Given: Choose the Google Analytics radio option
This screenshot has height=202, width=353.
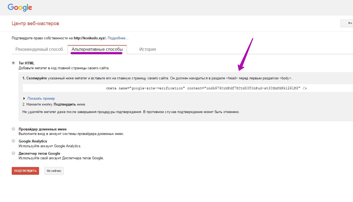Looking at the screenshot, I should point(13,141).
